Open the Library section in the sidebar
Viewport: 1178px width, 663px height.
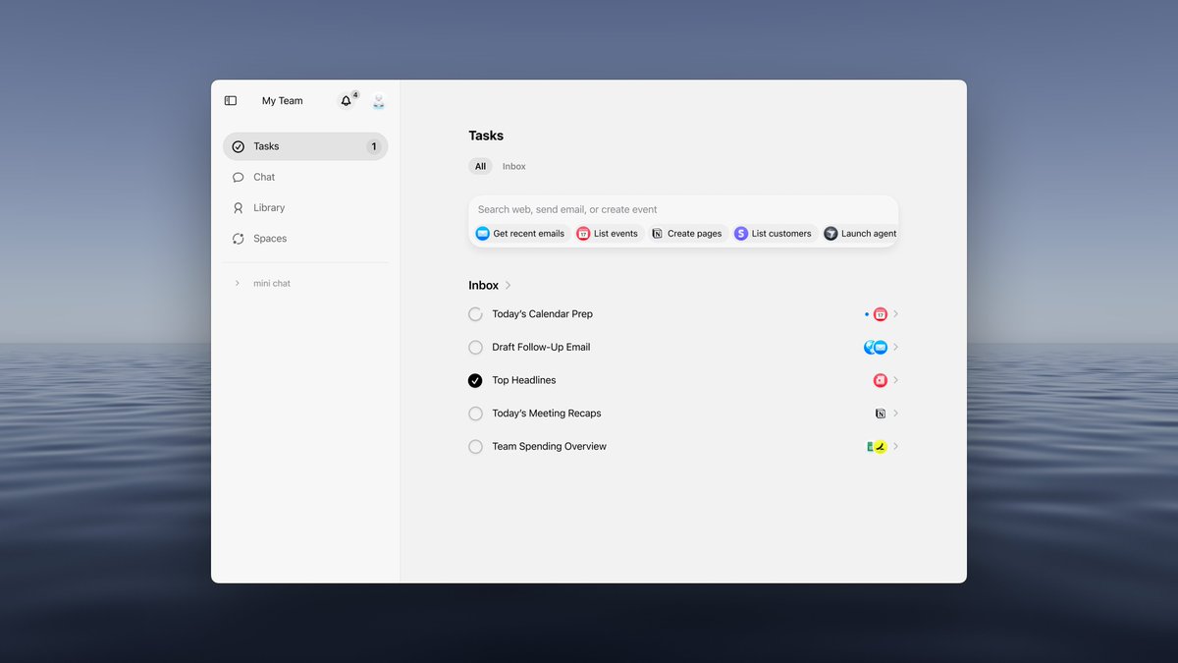(269, 207)
